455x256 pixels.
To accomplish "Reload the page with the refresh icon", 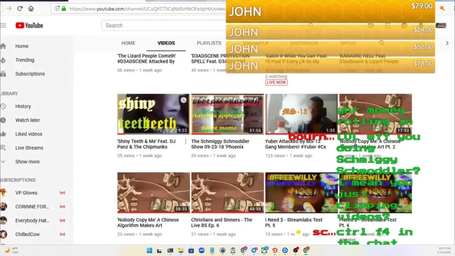I will tap(20, 8).
